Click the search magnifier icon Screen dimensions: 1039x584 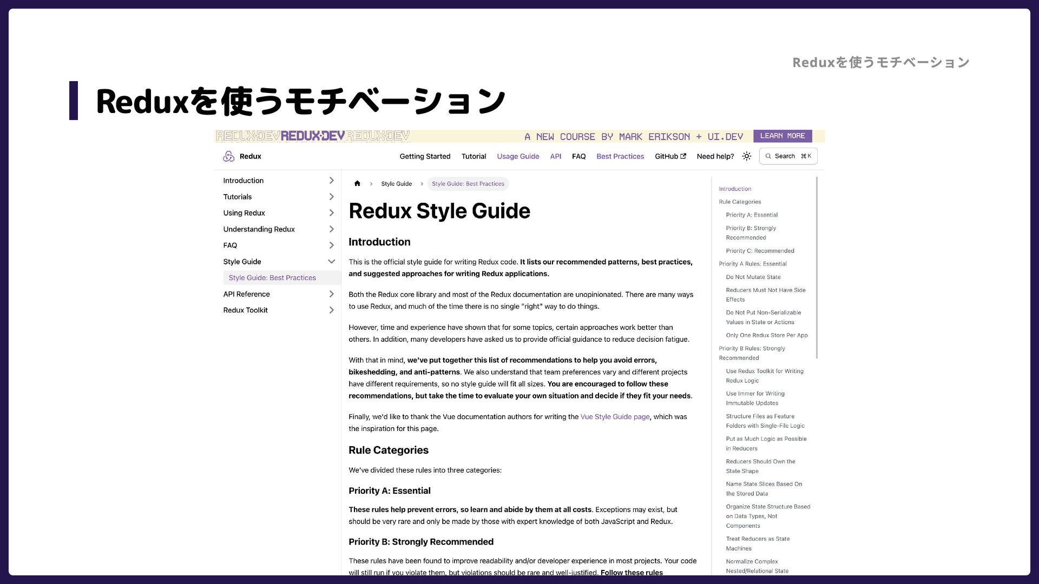tap(768, 156)
